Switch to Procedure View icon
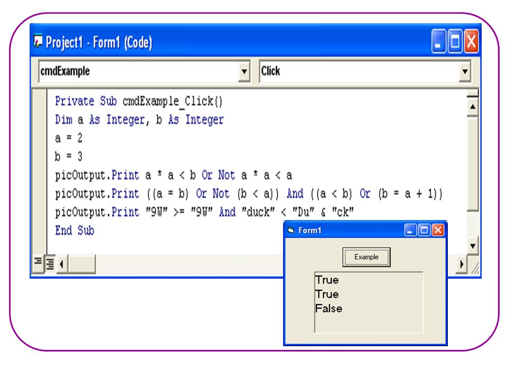The width and height of the screenshot is (507, 380). 38,264
